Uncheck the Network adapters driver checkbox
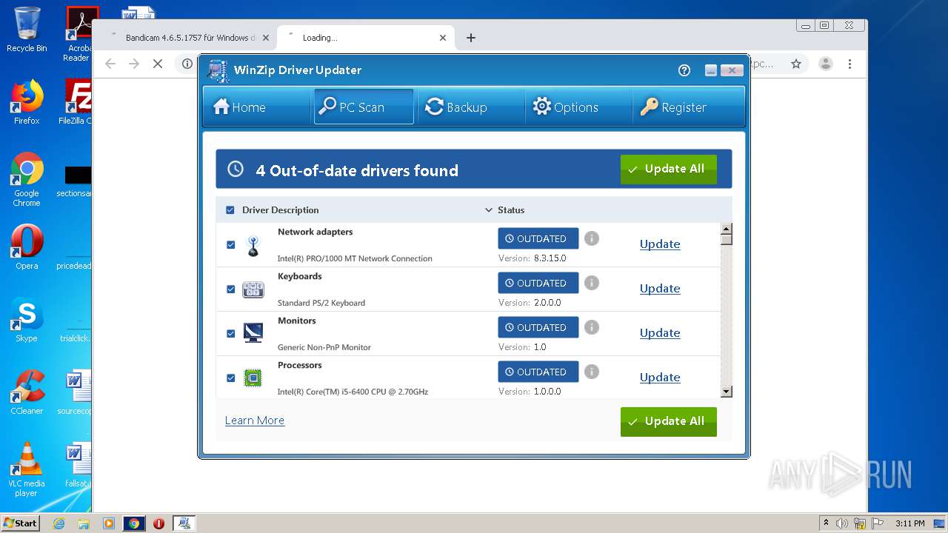This screenshot has height=533, width=948. pos(230,244)
